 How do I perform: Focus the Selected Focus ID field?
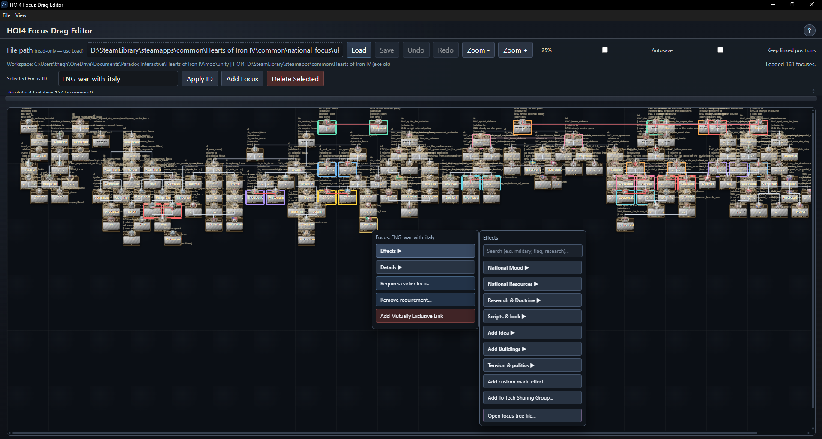(x=118, y=79)
